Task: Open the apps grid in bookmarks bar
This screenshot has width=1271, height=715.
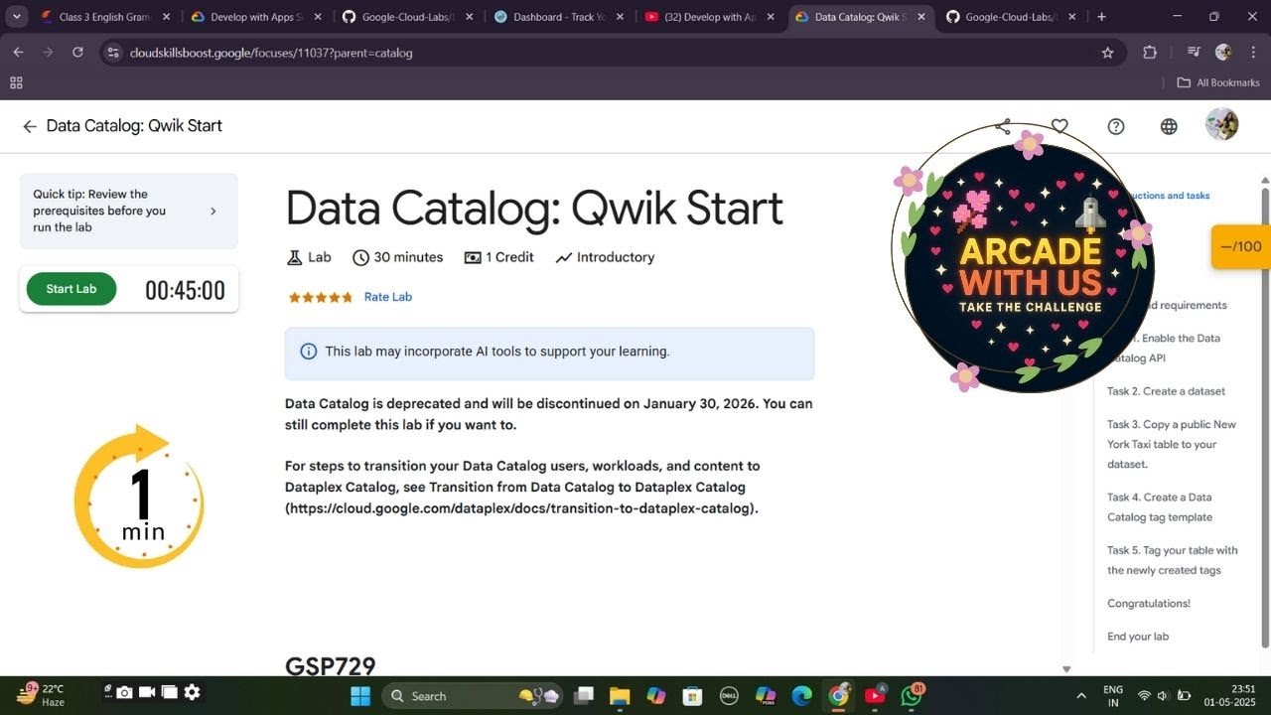Action: coord(16,83)
